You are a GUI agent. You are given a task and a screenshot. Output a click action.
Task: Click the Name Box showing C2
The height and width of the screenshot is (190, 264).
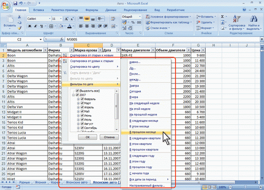coord(19,40)
